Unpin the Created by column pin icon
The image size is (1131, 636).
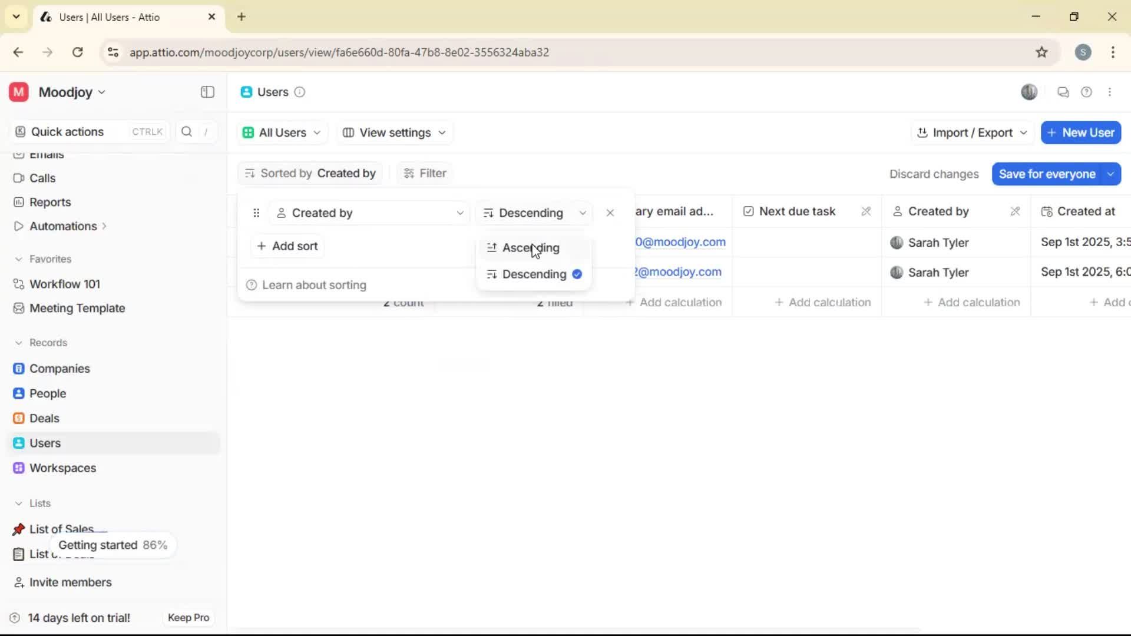[1015, 211]
